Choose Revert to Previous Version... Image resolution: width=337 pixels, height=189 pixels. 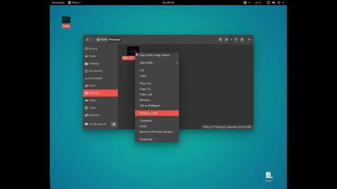click(157, 132)
